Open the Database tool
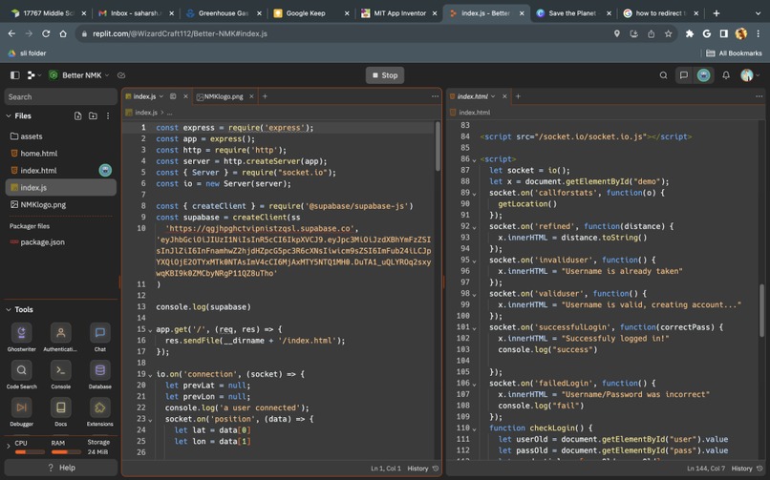Image resolution: width=770 pixels, height=480 pixels. pos(99,370)
